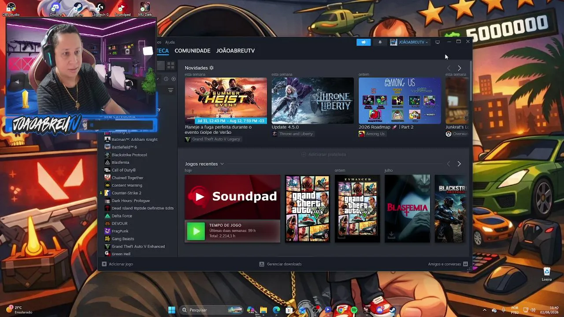This screenshot has width=564, height=317.
Task: Open Ajuda menu in Steam
Action: pyautogui.click(x=170, y=42)
